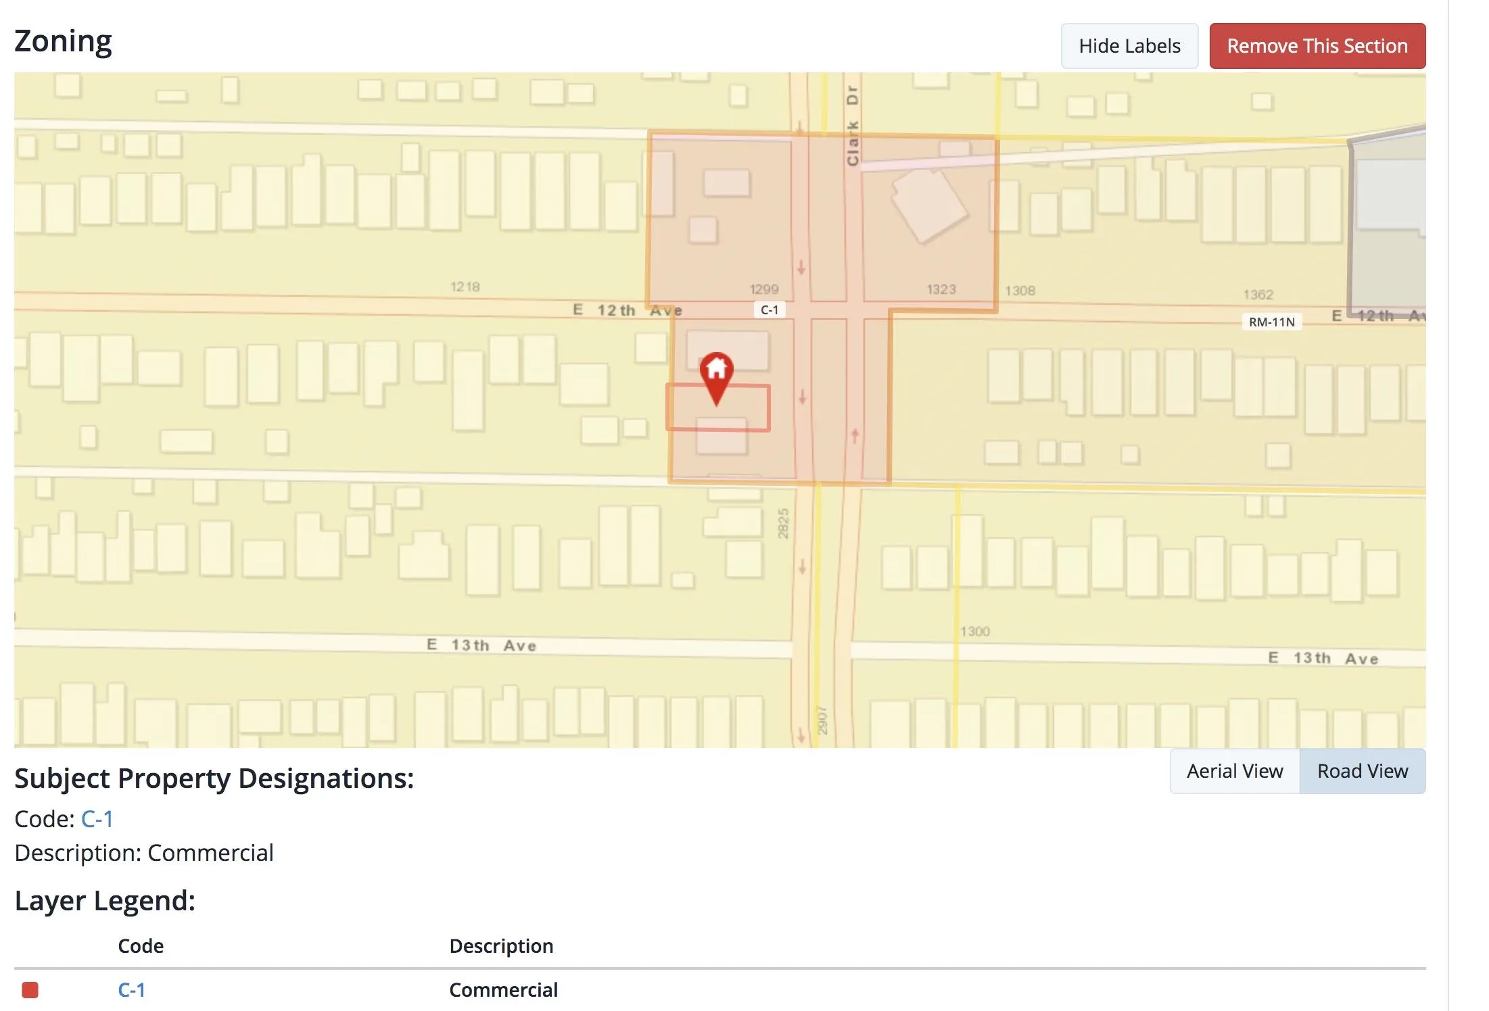
Task: Click the RM-11N zone label on map
Action: 1271,322
